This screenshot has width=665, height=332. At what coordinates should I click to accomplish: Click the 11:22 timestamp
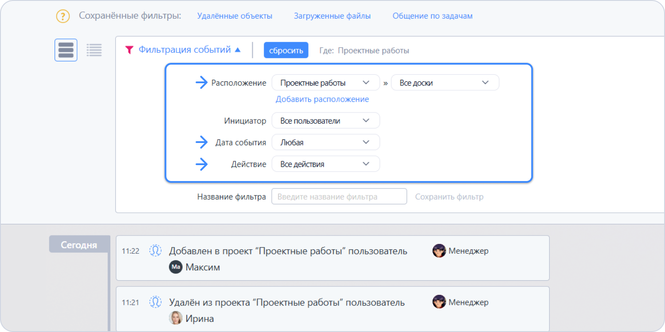point(131,251)
